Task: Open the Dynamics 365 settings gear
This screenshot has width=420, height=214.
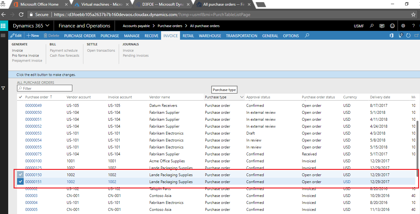Action: 403,26
